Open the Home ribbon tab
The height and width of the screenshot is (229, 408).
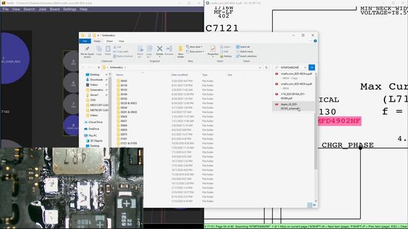[x=97, y=41]
